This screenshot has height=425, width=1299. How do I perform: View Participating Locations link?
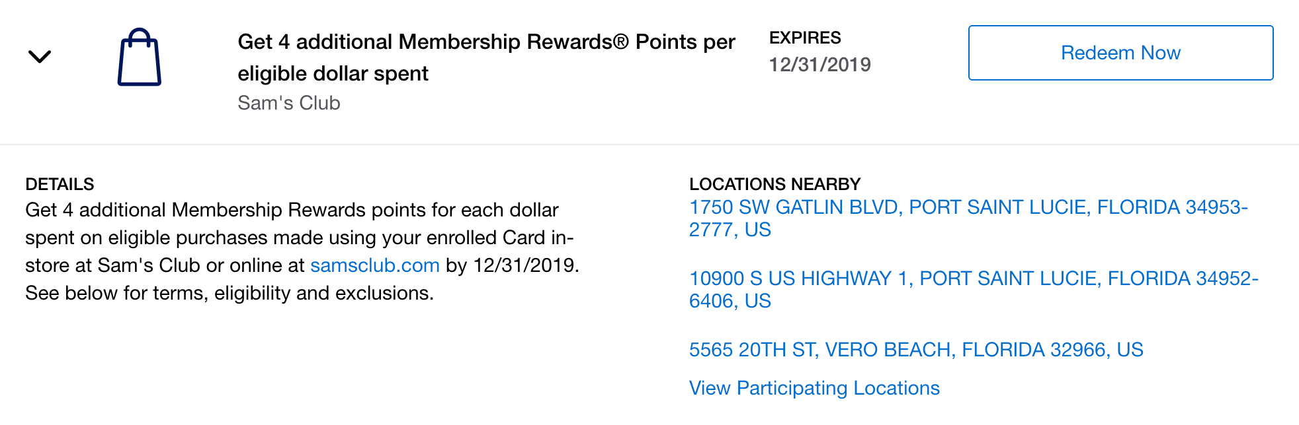(814, 388)
